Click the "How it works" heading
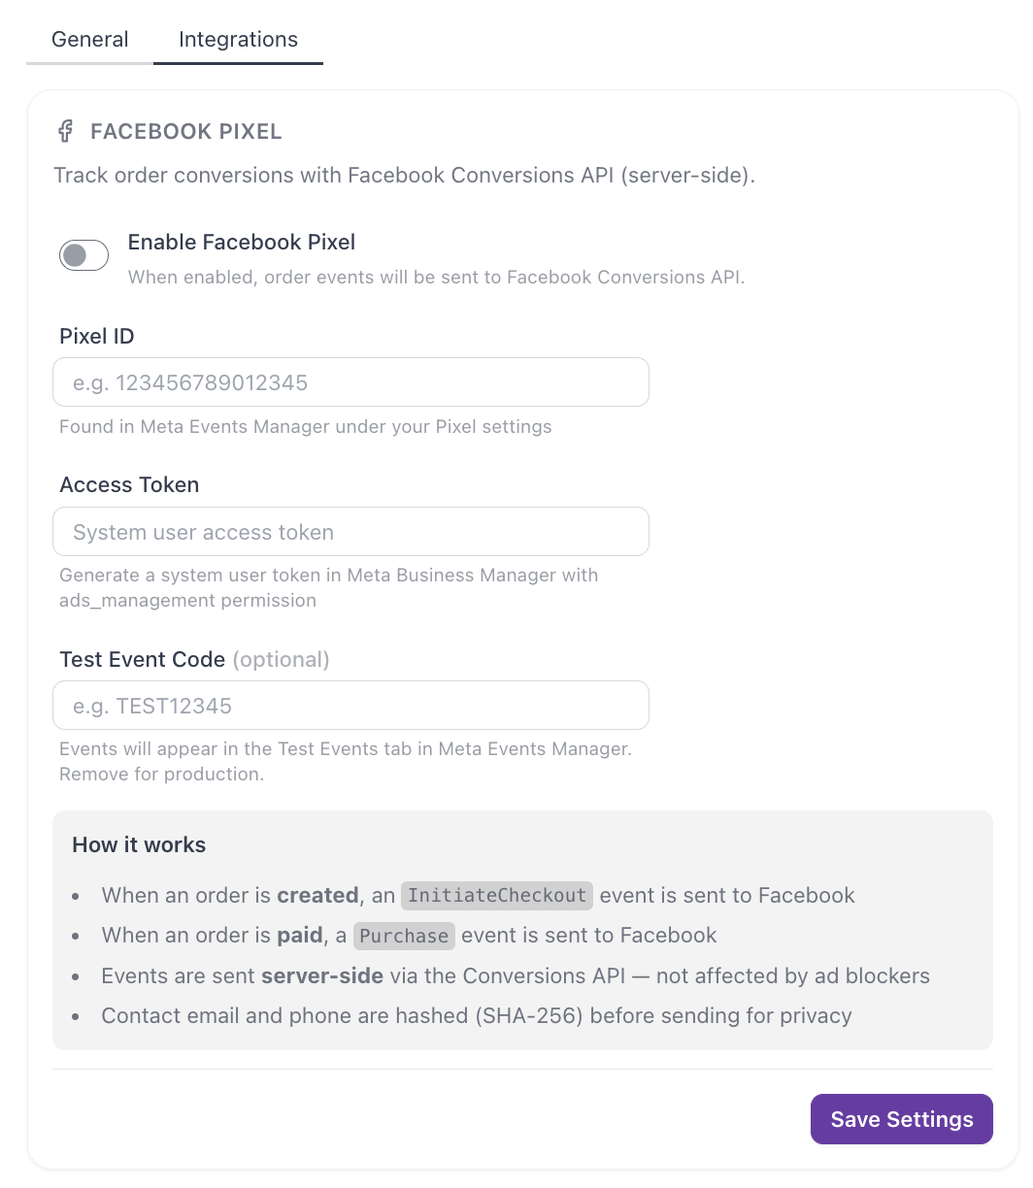This screenshot has width=1033, height=1188. [x=139, y=844]
